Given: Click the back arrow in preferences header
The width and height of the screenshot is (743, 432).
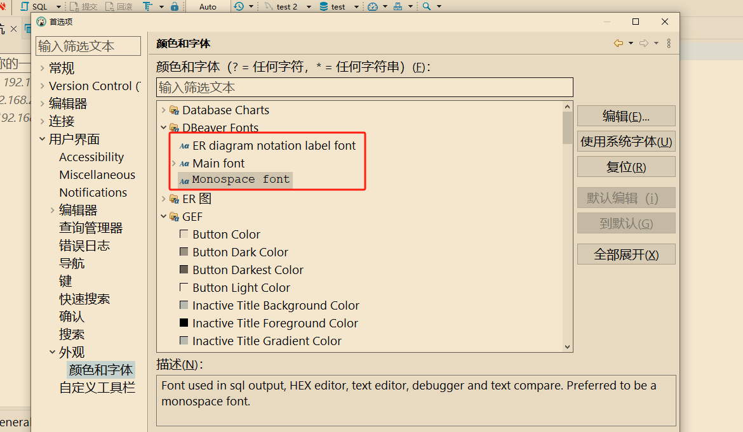Looking at the screenshot, I should [619, 43].
